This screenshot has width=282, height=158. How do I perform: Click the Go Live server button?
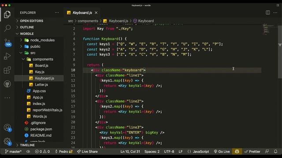222,151
